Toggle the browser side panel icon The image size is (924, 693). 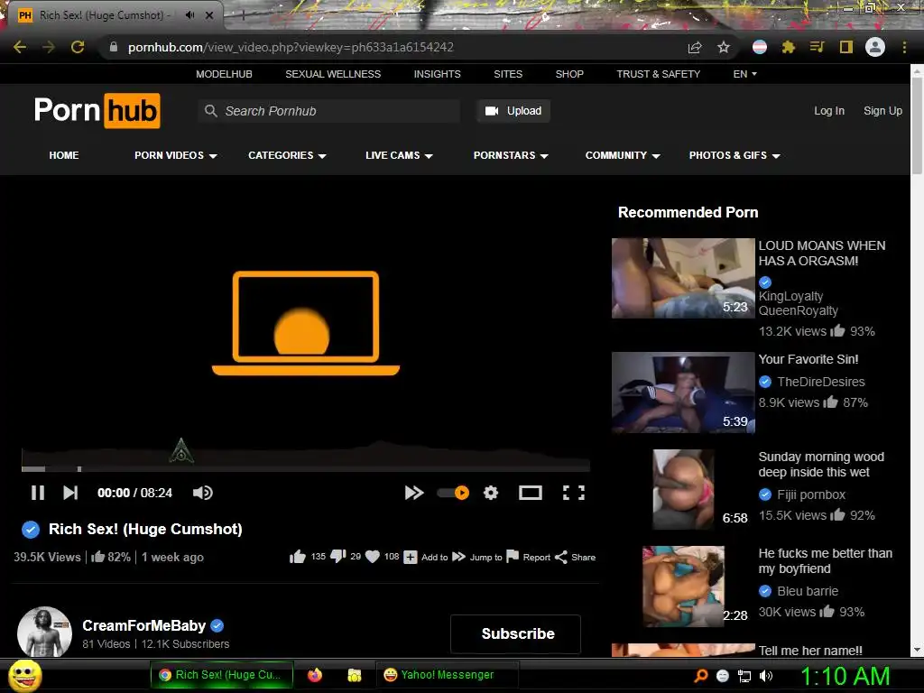coord(846,47)
